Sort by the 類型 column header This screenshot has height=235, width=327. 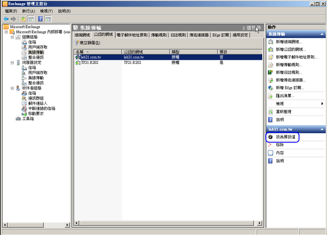[193, 52]
